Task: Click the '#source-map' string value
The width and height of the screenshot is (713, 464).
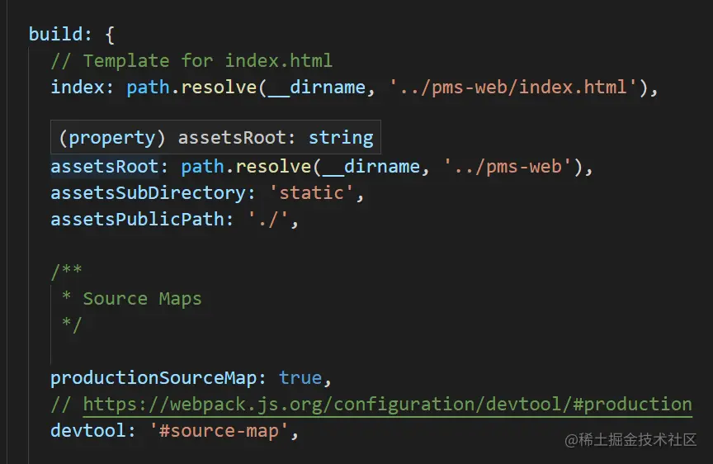Action: point(220,431)
